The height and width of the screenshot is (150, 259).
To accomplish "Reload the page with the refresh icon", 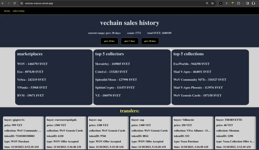I will pos(14,3).
